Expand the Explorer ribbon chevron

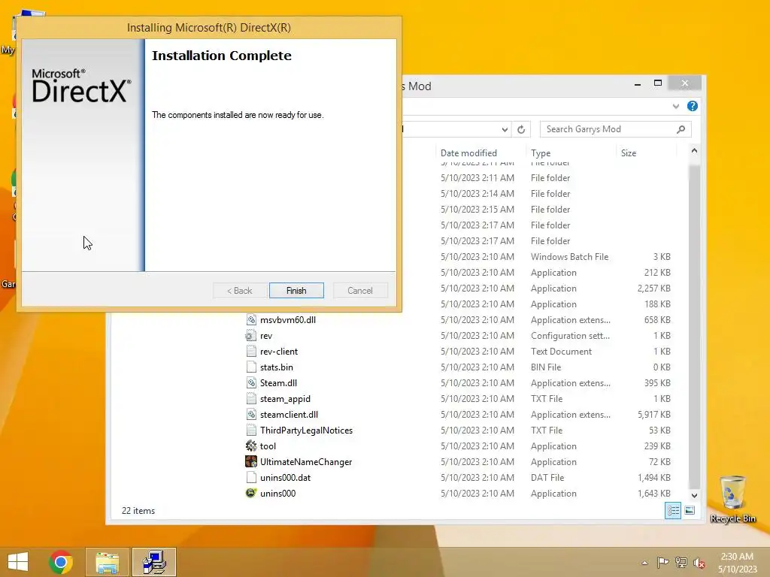tap(676, 106)
